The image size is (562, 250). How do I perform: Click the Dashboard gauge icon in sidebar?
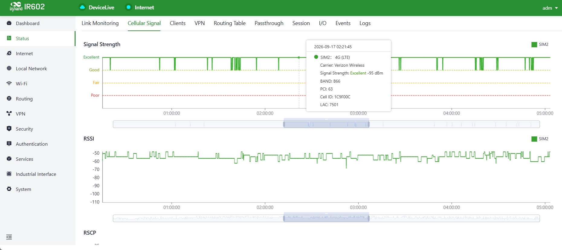click(9, 23)
